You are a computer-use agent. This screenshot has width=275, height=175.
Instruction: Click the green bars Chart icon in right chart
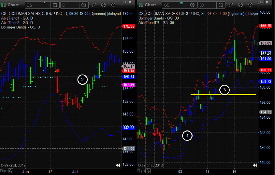coord(141,5)
